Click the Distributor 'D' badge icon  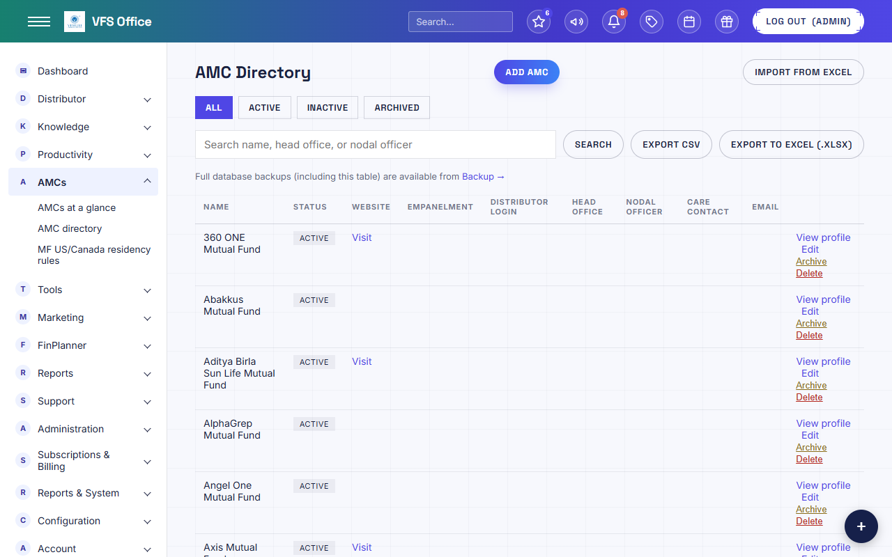click(23, 98)
